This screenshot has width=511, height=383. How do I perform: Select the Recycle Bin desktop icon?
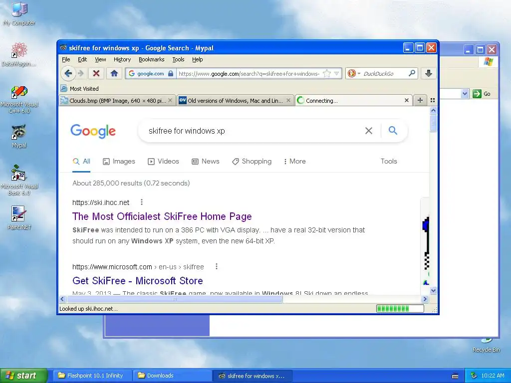(486, 346)
